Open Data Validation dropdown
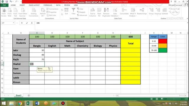Screen dimensions: 189x106 click(x=115, y=12)
